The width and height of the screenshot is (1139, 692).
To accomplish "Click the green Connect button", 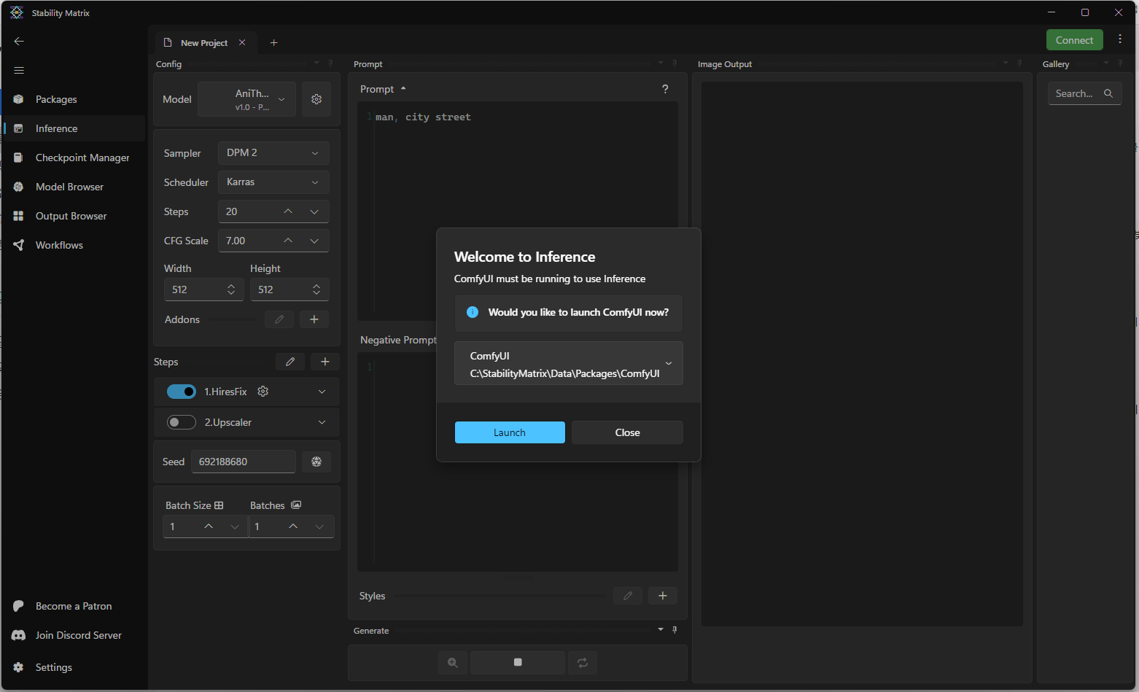I will point(1074,40).
